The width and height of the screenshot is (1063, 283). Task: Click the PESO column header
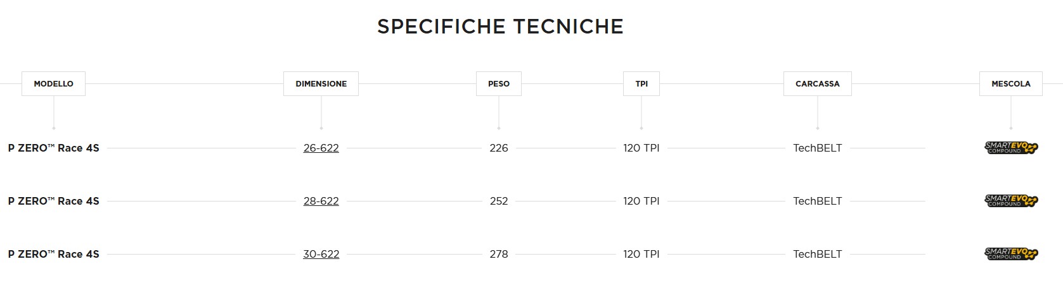[499, 83]
